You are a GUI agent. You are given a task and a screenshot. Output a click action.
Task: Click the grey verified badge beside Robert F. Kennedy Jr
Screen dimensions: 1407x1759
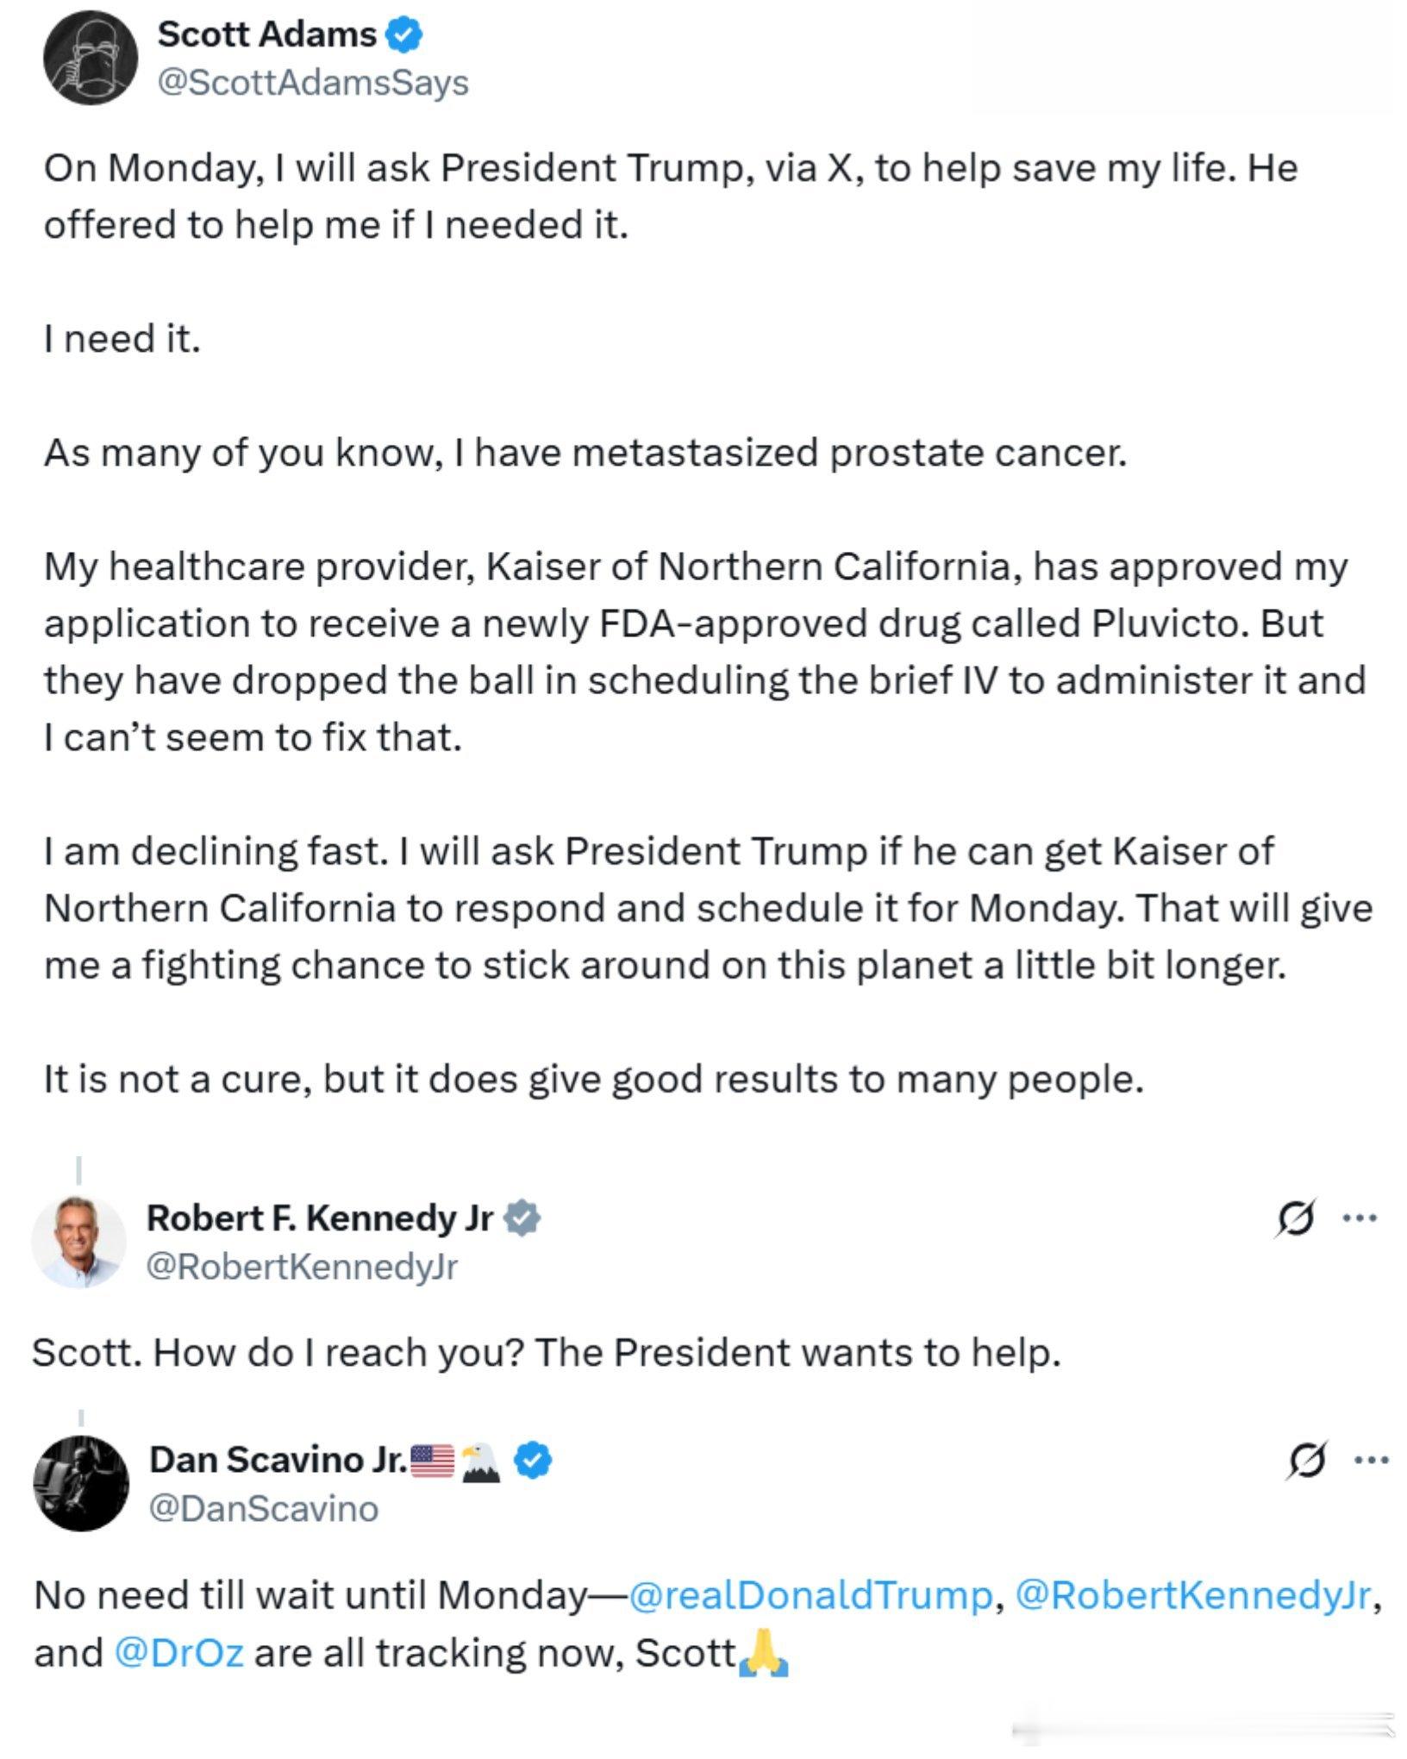(522, 1218)
